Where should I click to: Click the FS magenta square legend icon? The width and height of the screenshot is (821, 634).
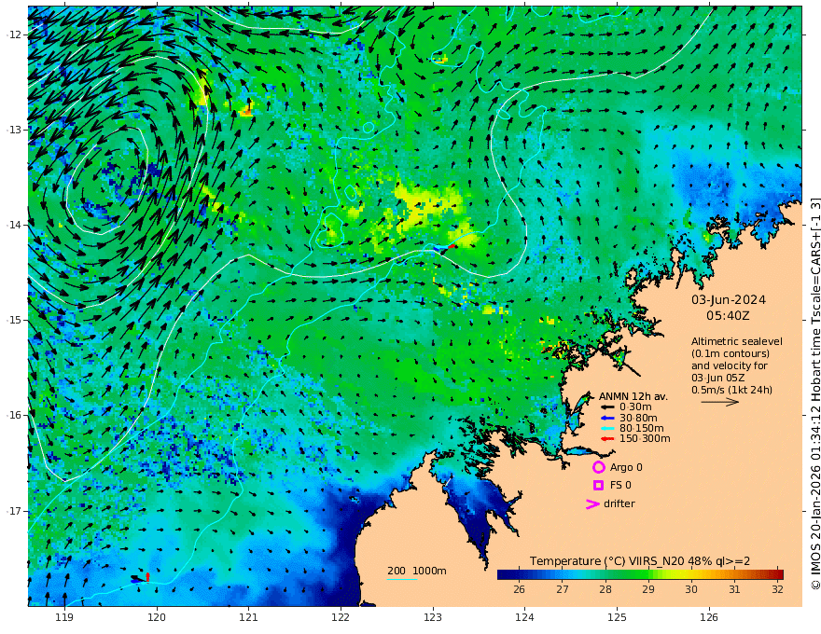[x=598, y=486]
